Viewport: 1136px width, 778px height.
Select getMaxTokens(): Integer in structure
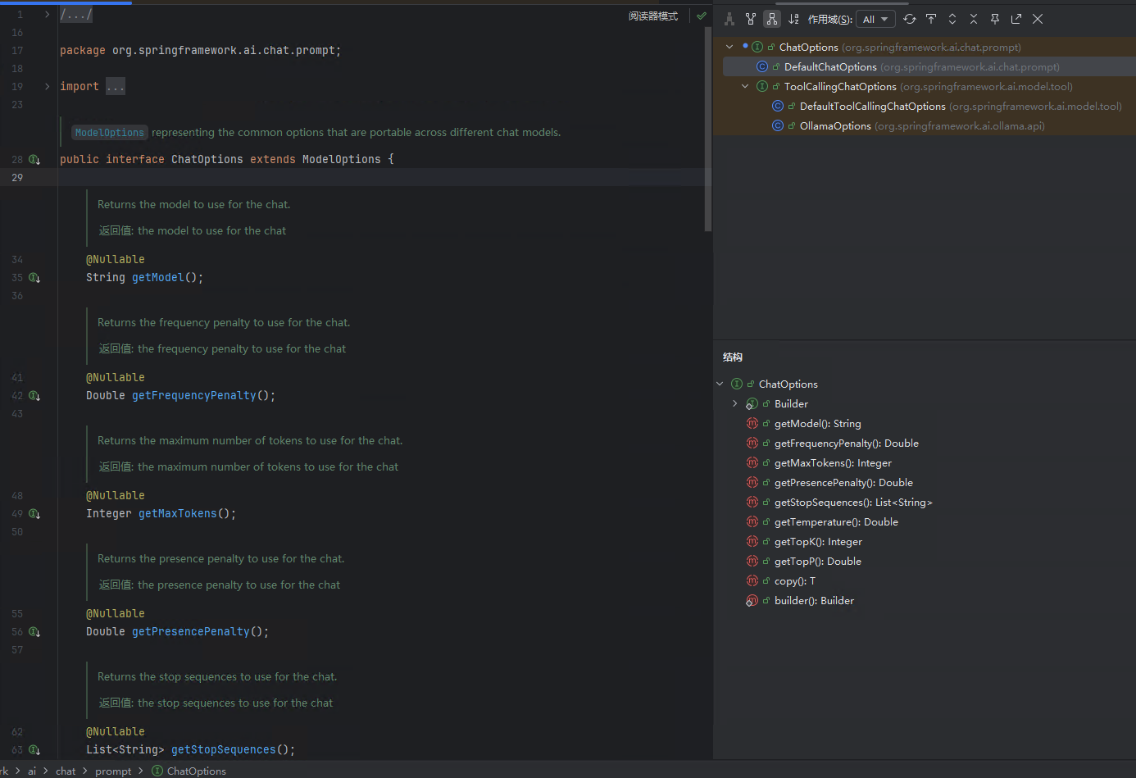click(x=833, y=462)
